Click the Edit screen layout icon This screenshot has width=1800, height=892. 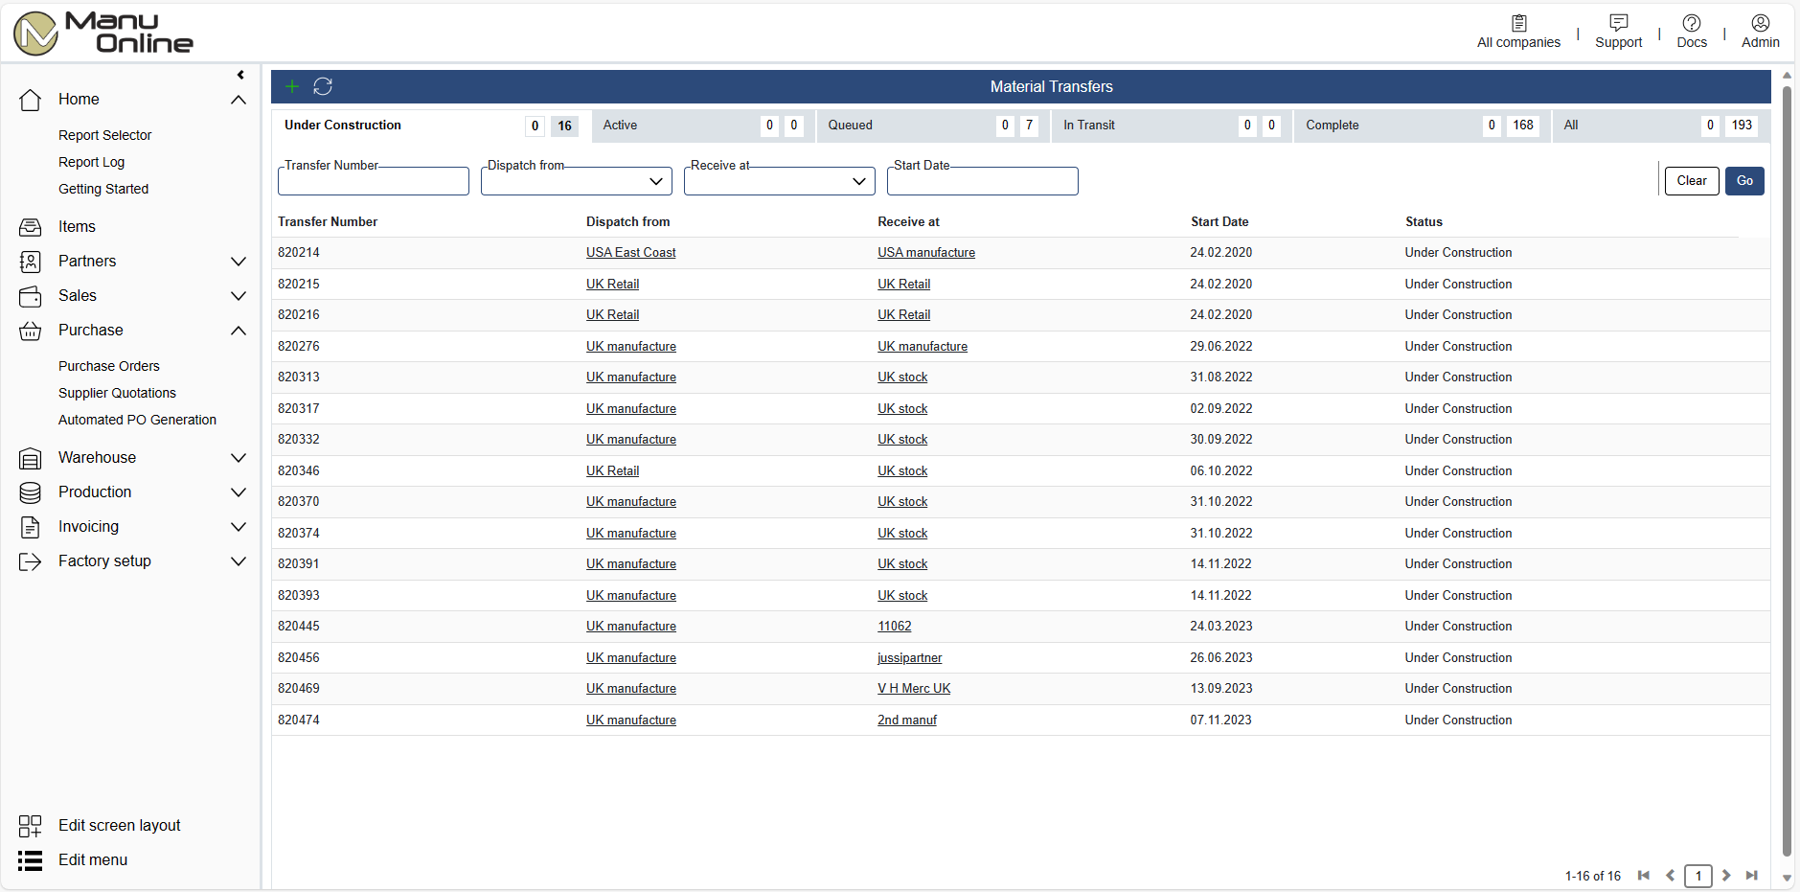point(31,826)
